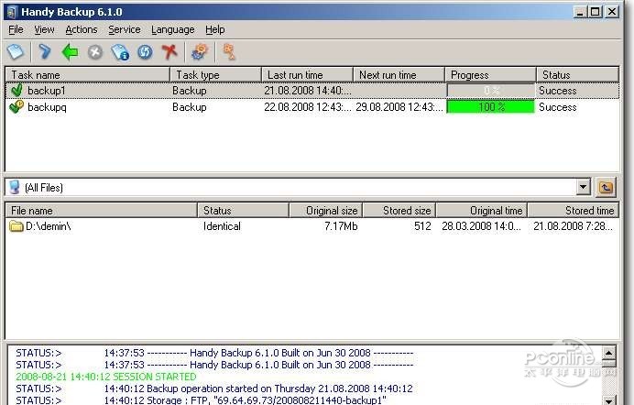Click the green checkmark icon of backup1
Image resolution: width=634 pixels, height=405 pixels.
coord(16,90)
